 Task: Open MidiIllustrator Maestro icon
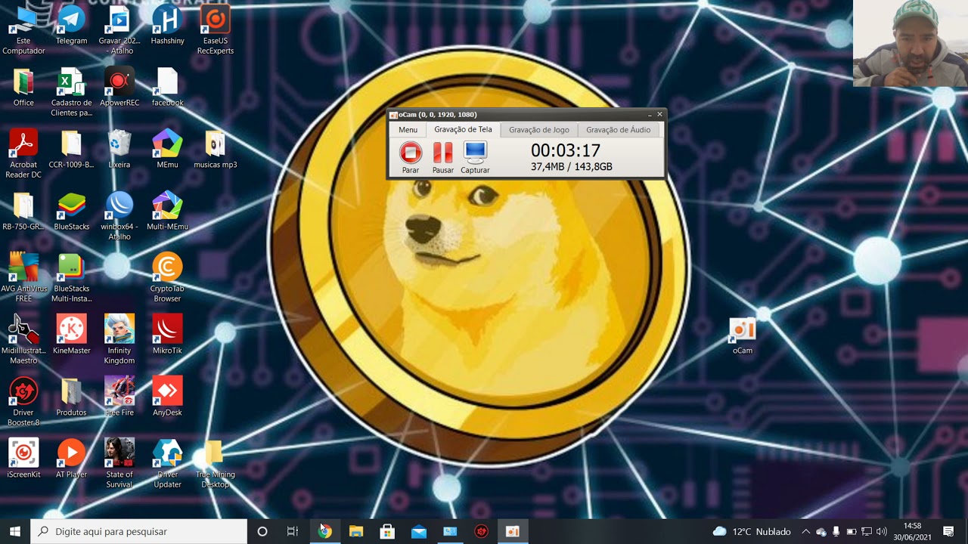23,340
